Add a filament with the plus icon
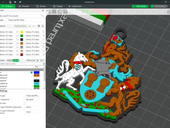Image resolution: width=170 pixels, height=128 pixels. click(30, 26)
